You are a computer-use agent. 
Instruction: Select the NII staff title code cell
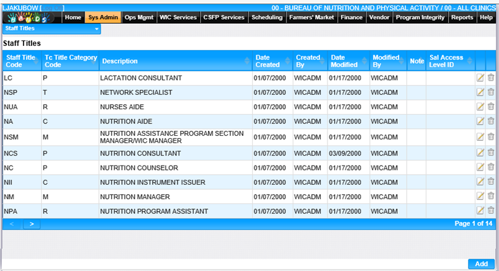tap(22, 182)
